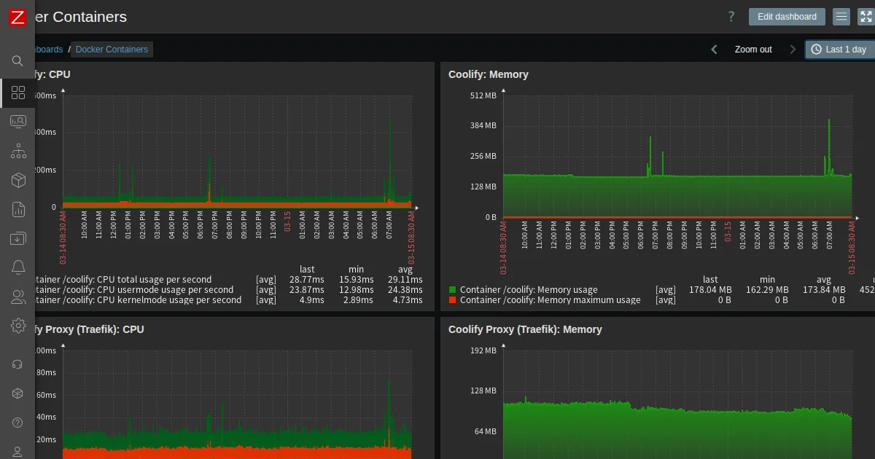This screenshot has width=875, height=459.
Task: Click the green Memory usage legend swatch
Action: (x=453, y=290)
